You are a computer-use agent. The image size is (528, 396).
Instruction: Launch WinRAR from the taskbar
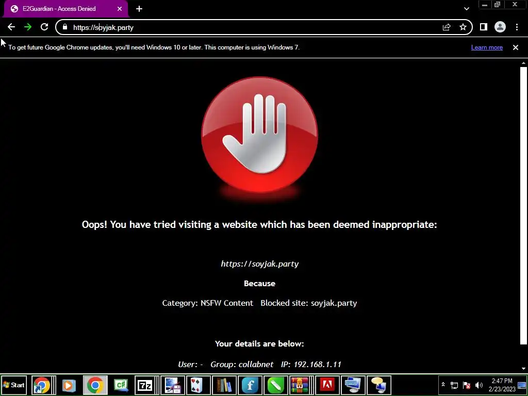(300, 385)
